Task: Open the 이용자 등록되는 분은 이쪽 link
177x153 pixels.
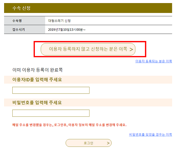Action: (x=154, y=61)
